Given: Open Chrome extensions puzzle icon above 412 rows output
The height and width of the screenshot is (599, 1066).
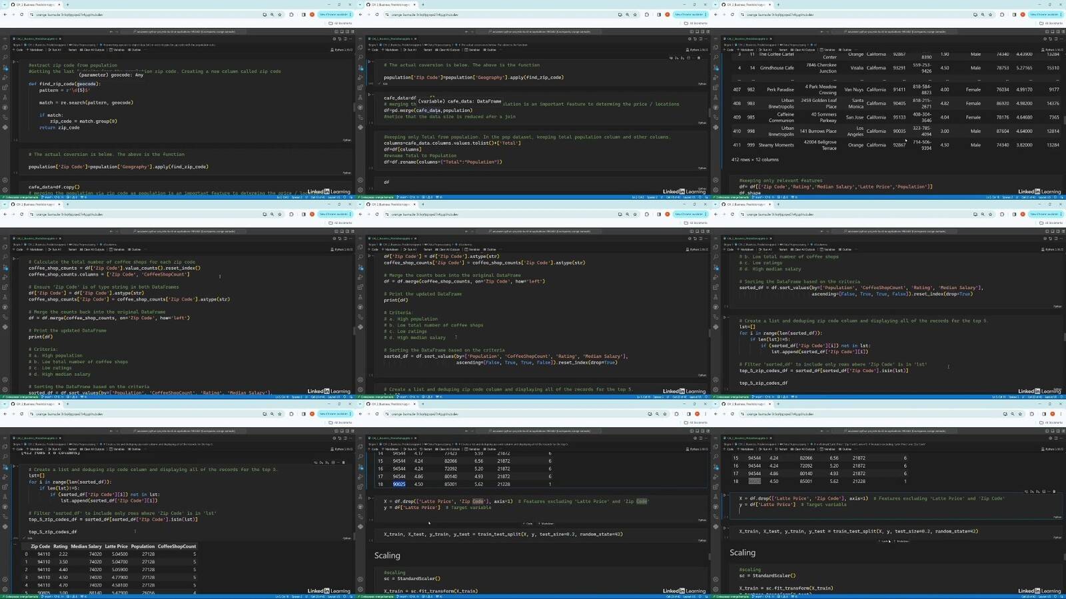Looking at the screenshot, I should [x=1002, y=15].
